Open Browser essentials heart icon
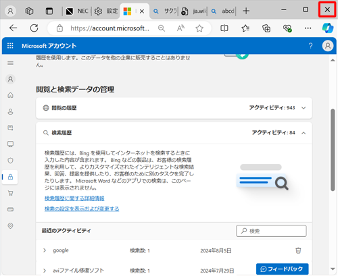Image resolution: width=338 pixels, height=276 pixels. [x=287, y=28]
